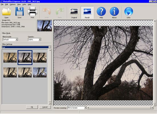157x114 pixels.
Task: Click the Uncompressed size 9 MB text
Action: coord(11,25)
